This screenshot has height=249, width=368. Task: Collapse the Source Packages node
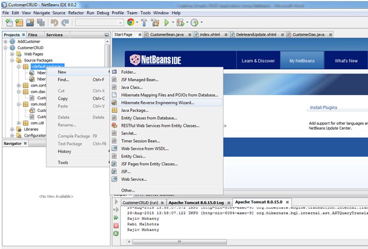pyautogui.click(x=12, y=60)
